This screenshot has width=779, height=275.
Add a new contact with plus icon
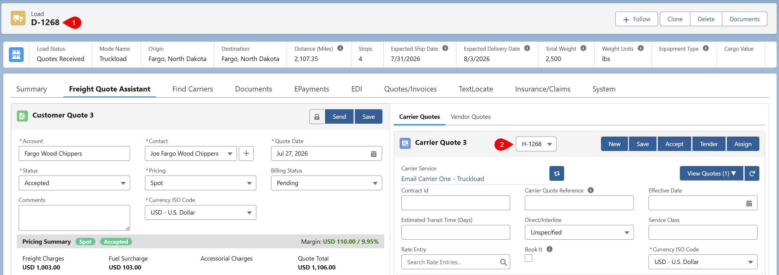(246, 153)
